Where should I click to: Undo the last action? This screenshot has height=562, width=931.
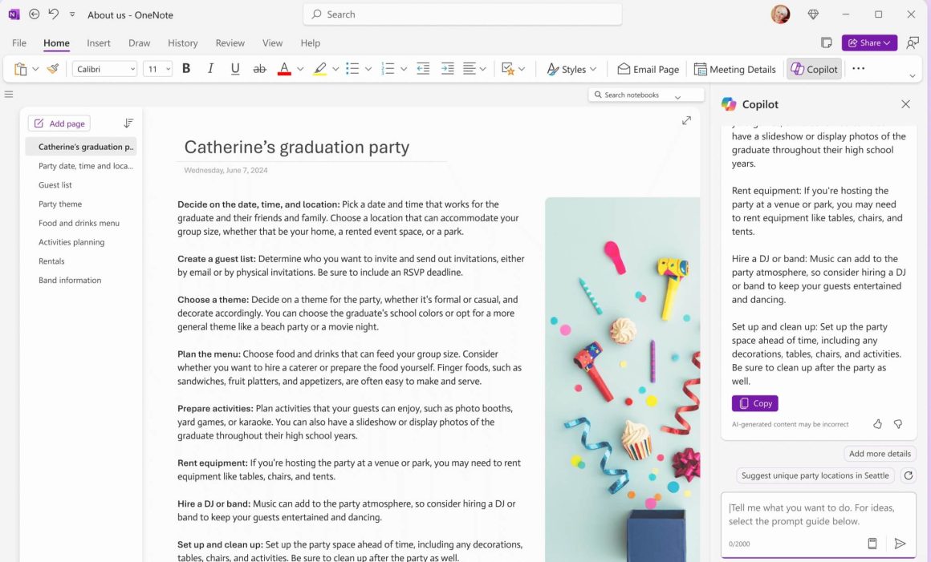tap(54, 14)
